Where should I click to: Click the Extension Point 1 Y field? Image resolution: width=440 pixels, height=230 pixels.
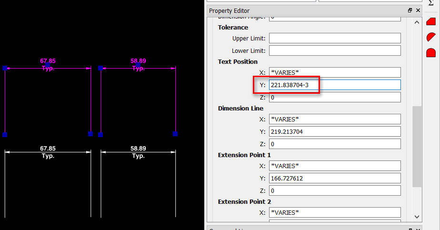click(x=335, y=178)
